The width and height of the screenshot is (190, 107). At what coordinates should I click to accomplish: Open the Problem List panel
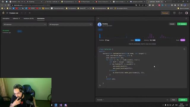pyautogui.click(x=12, y=13)
